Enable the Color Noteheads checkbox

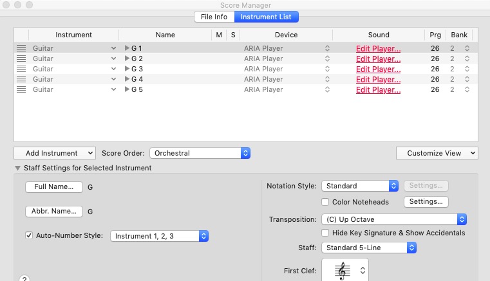[326, 202]
